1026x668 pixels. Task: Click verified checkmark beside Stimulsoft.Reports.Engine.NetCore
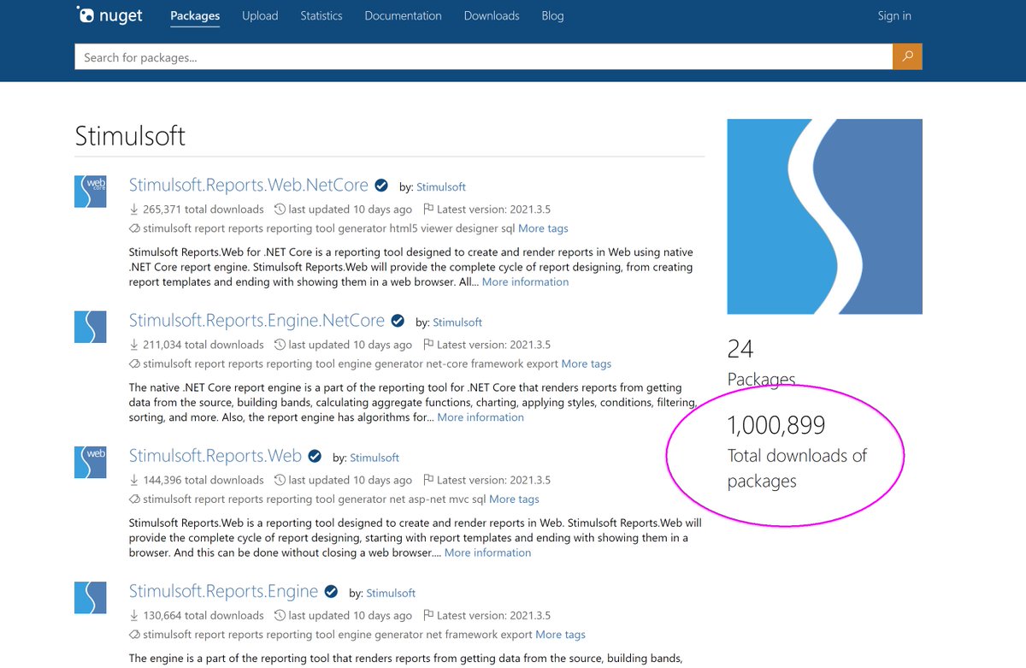pyautogui.click(x=398, y=321)
